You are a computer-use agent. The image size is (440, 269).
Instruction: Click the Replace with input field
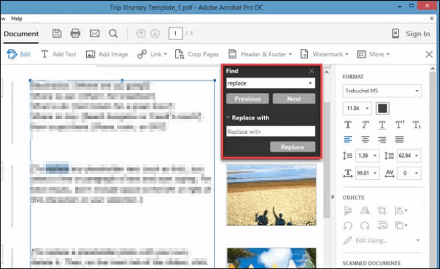click(x=270, y=131)
